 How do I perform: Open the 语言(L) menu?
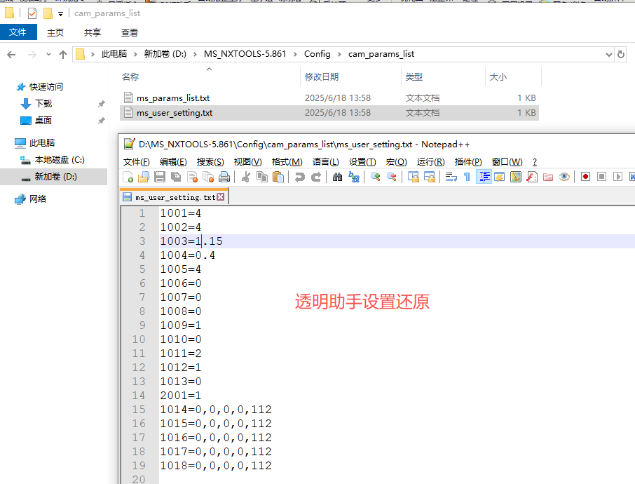tap(325, 162)
